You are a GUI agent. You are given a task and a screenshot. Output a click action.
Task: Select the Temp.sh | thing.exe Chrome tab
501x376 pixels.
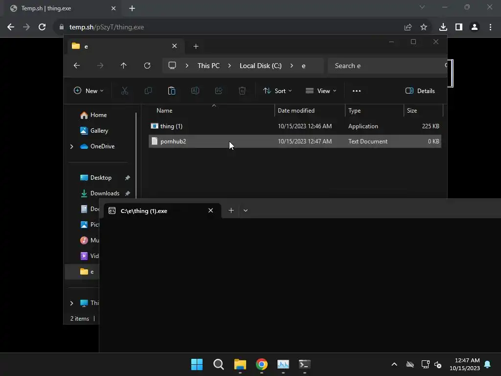click(63, 8)
